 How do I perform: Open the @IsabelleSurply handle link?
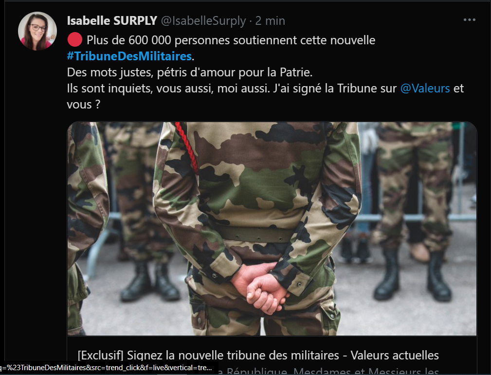tap(203, 20)
